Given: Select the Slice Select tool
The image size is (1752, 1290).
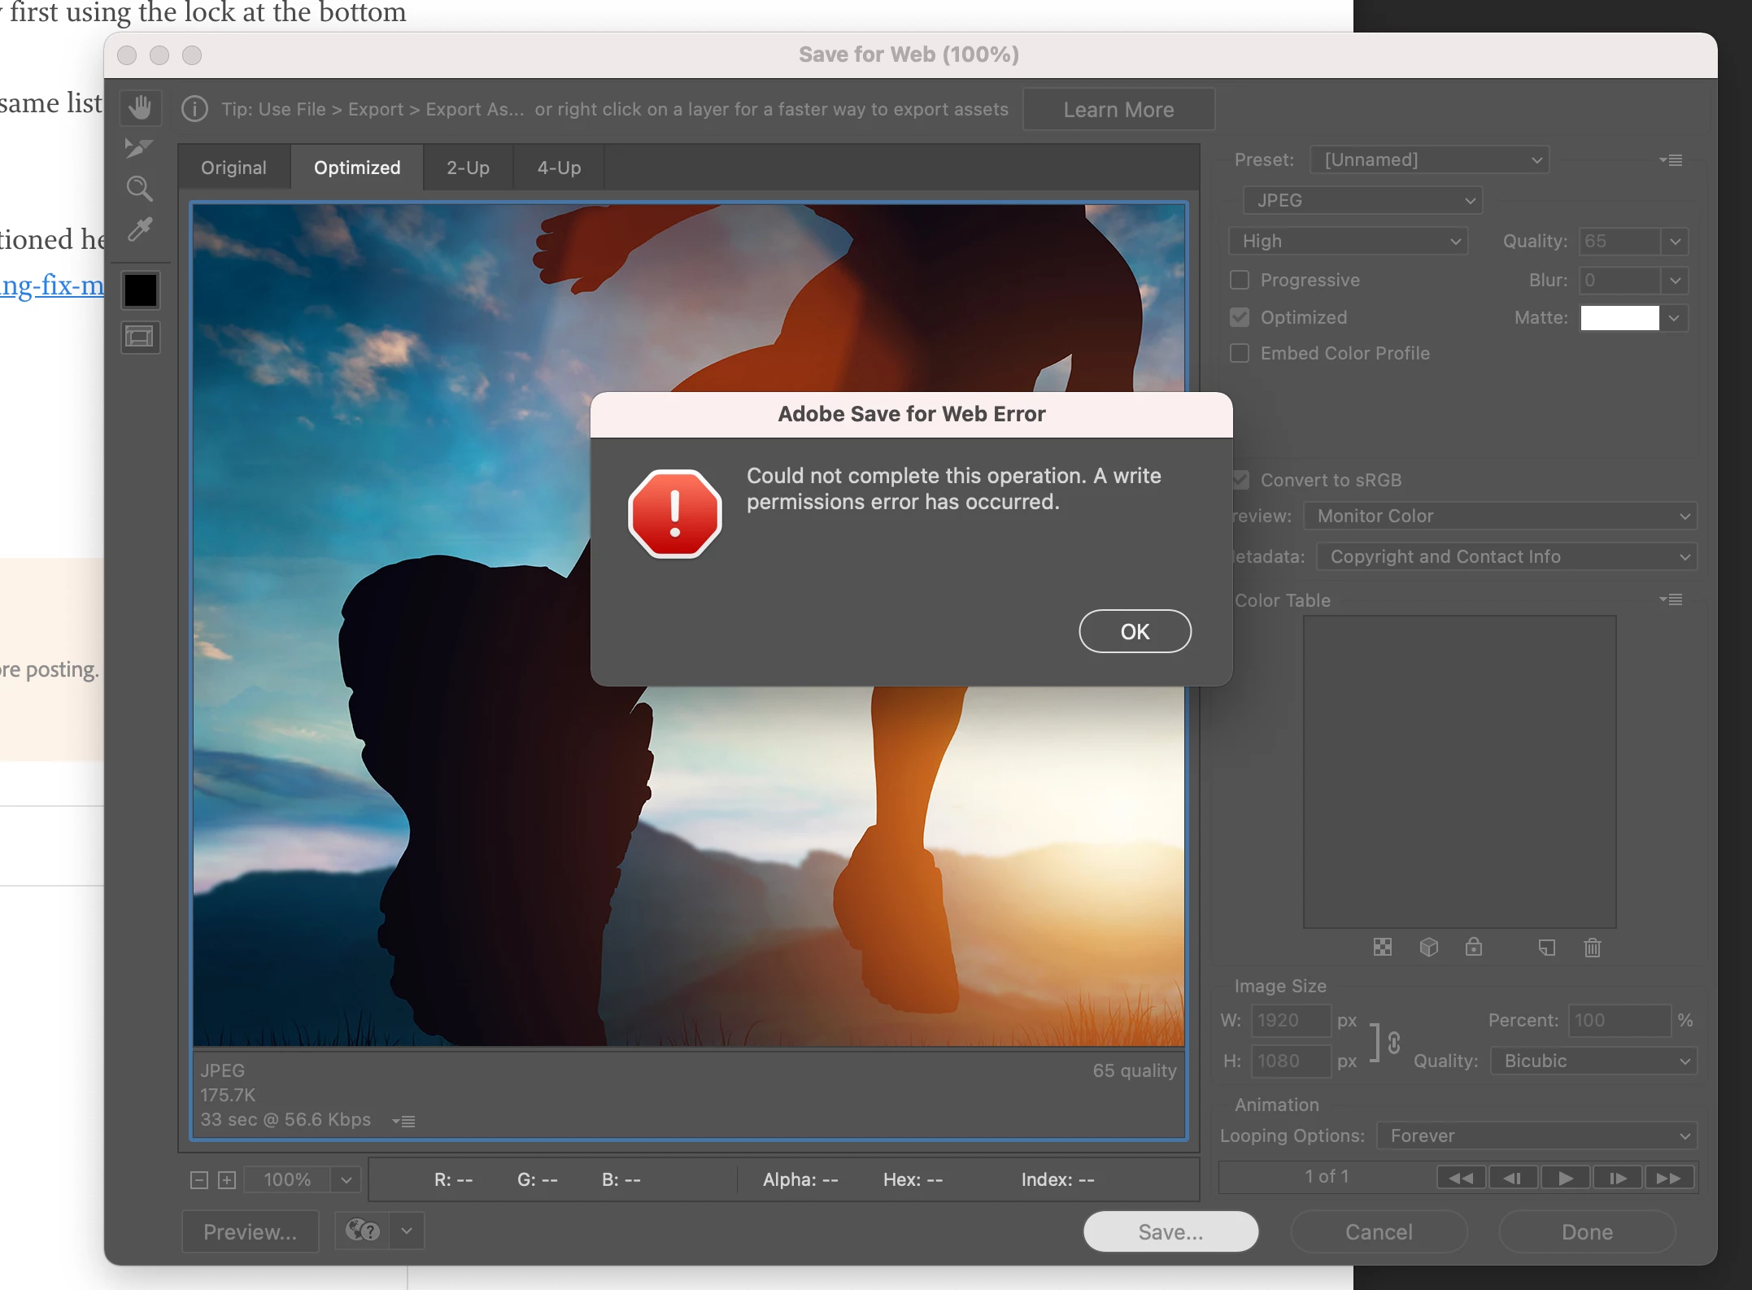Looking at the screenshot, I should coord(138,148).
